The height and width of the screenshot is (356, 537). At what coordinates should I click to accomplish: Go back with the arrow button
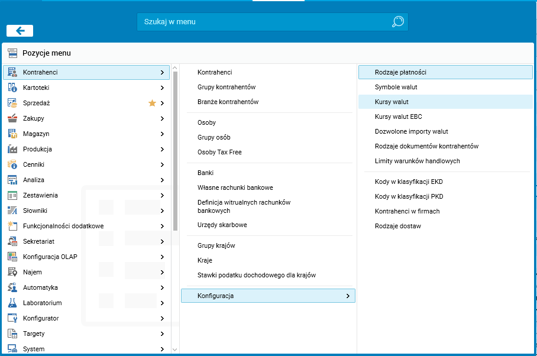click(20, 31)
